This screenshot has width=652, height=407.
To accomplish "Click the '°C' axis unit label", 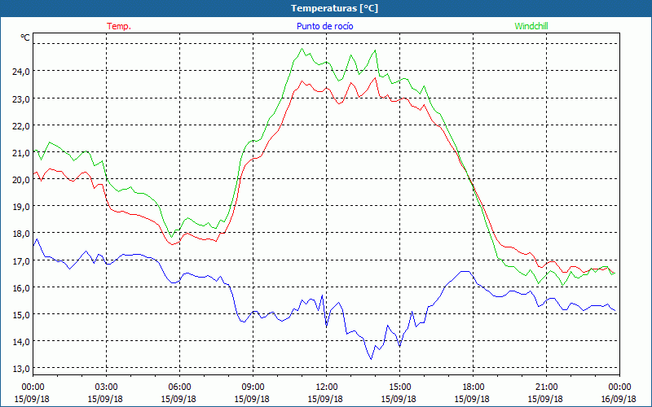I will pyautogui.click(x=25, y=37).
